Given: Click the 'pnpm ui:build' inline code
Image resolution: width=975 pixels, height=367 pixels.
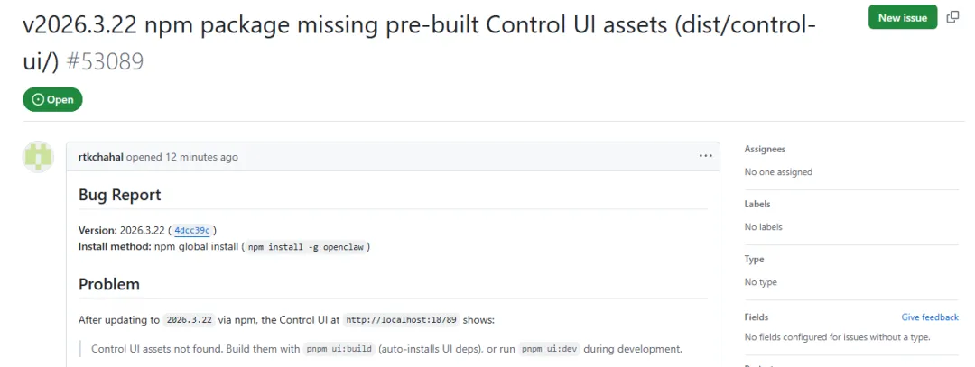Looking at the screenshot, I should pyautogui.click(x=339, y=349).
